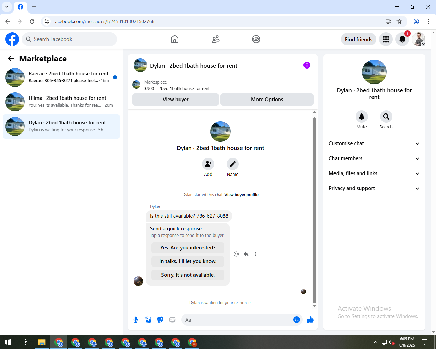Go back using the Marketplace arrow
Viewport: 436px width, 349px height.
click(11, 59)
